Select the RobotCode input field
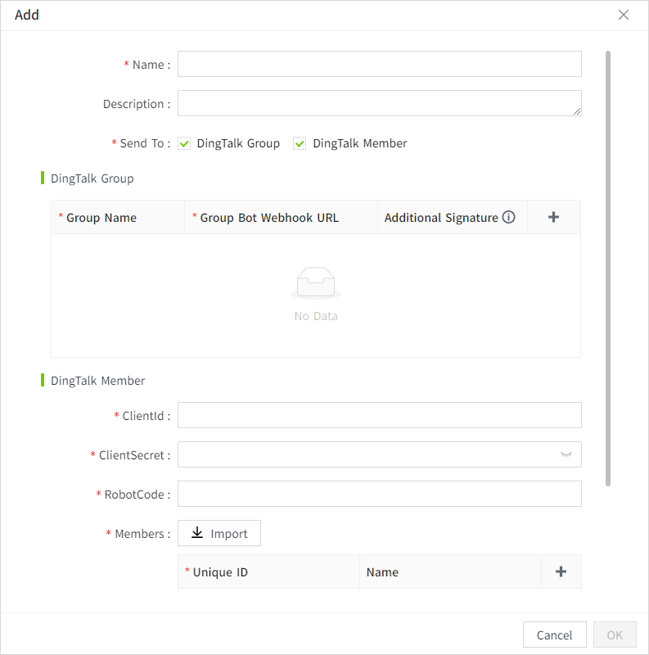The image size is (649, 655). [x=379, y=494]
